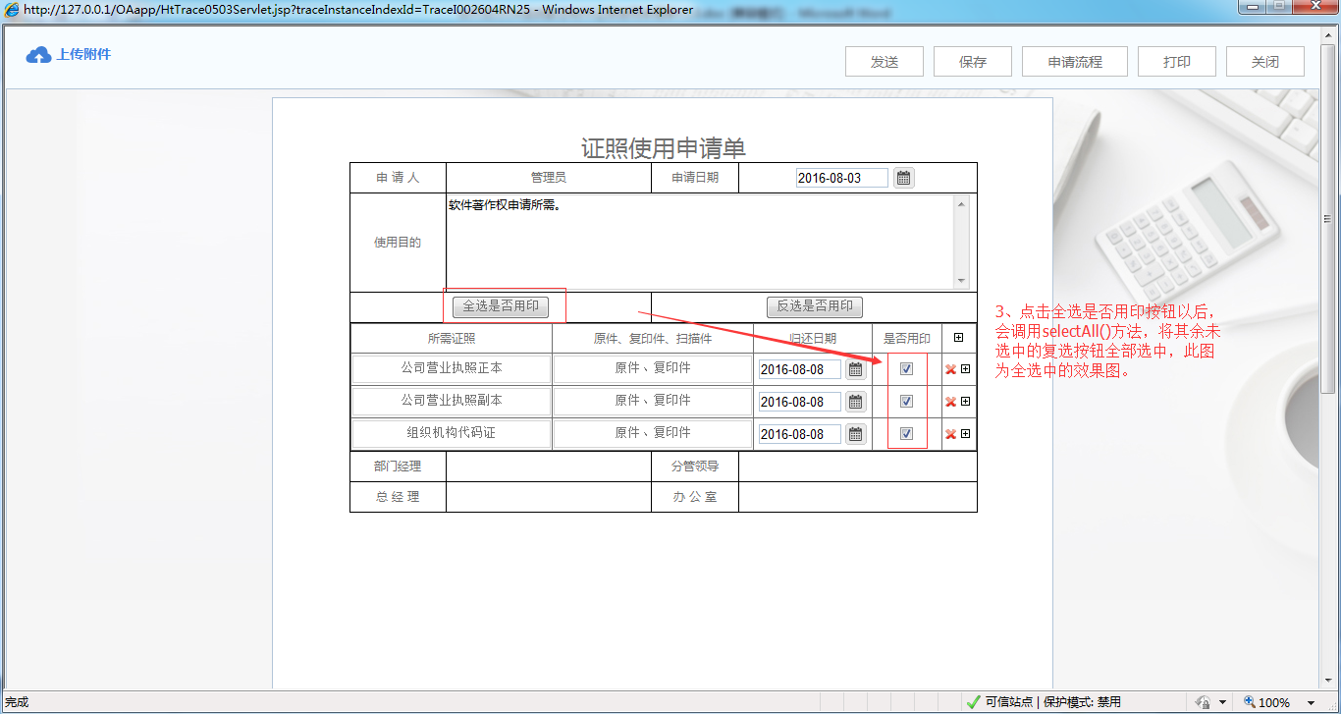Uncheck 是否用印 for 组织机构代码证
This screenshot has width=1341, height=714.
pos(907,433)
